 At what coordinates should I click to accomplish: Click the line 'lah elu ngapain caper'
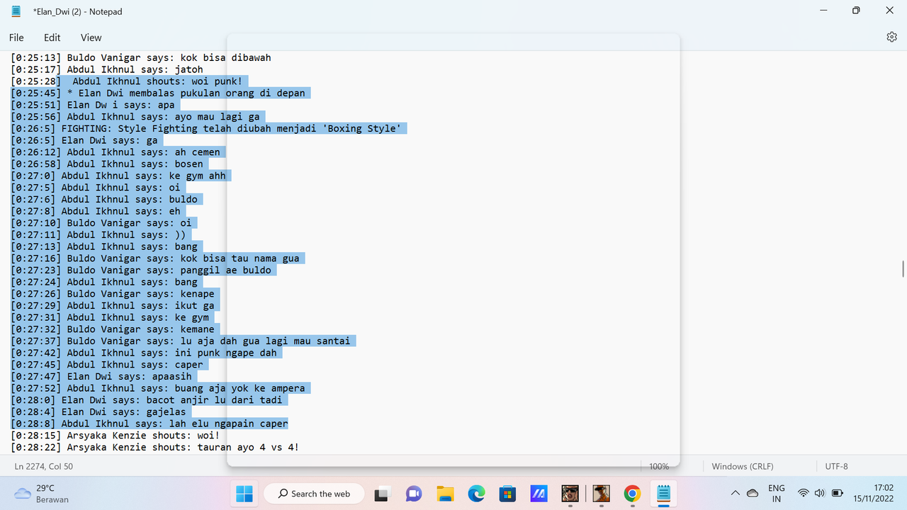[x=150, y=424]
